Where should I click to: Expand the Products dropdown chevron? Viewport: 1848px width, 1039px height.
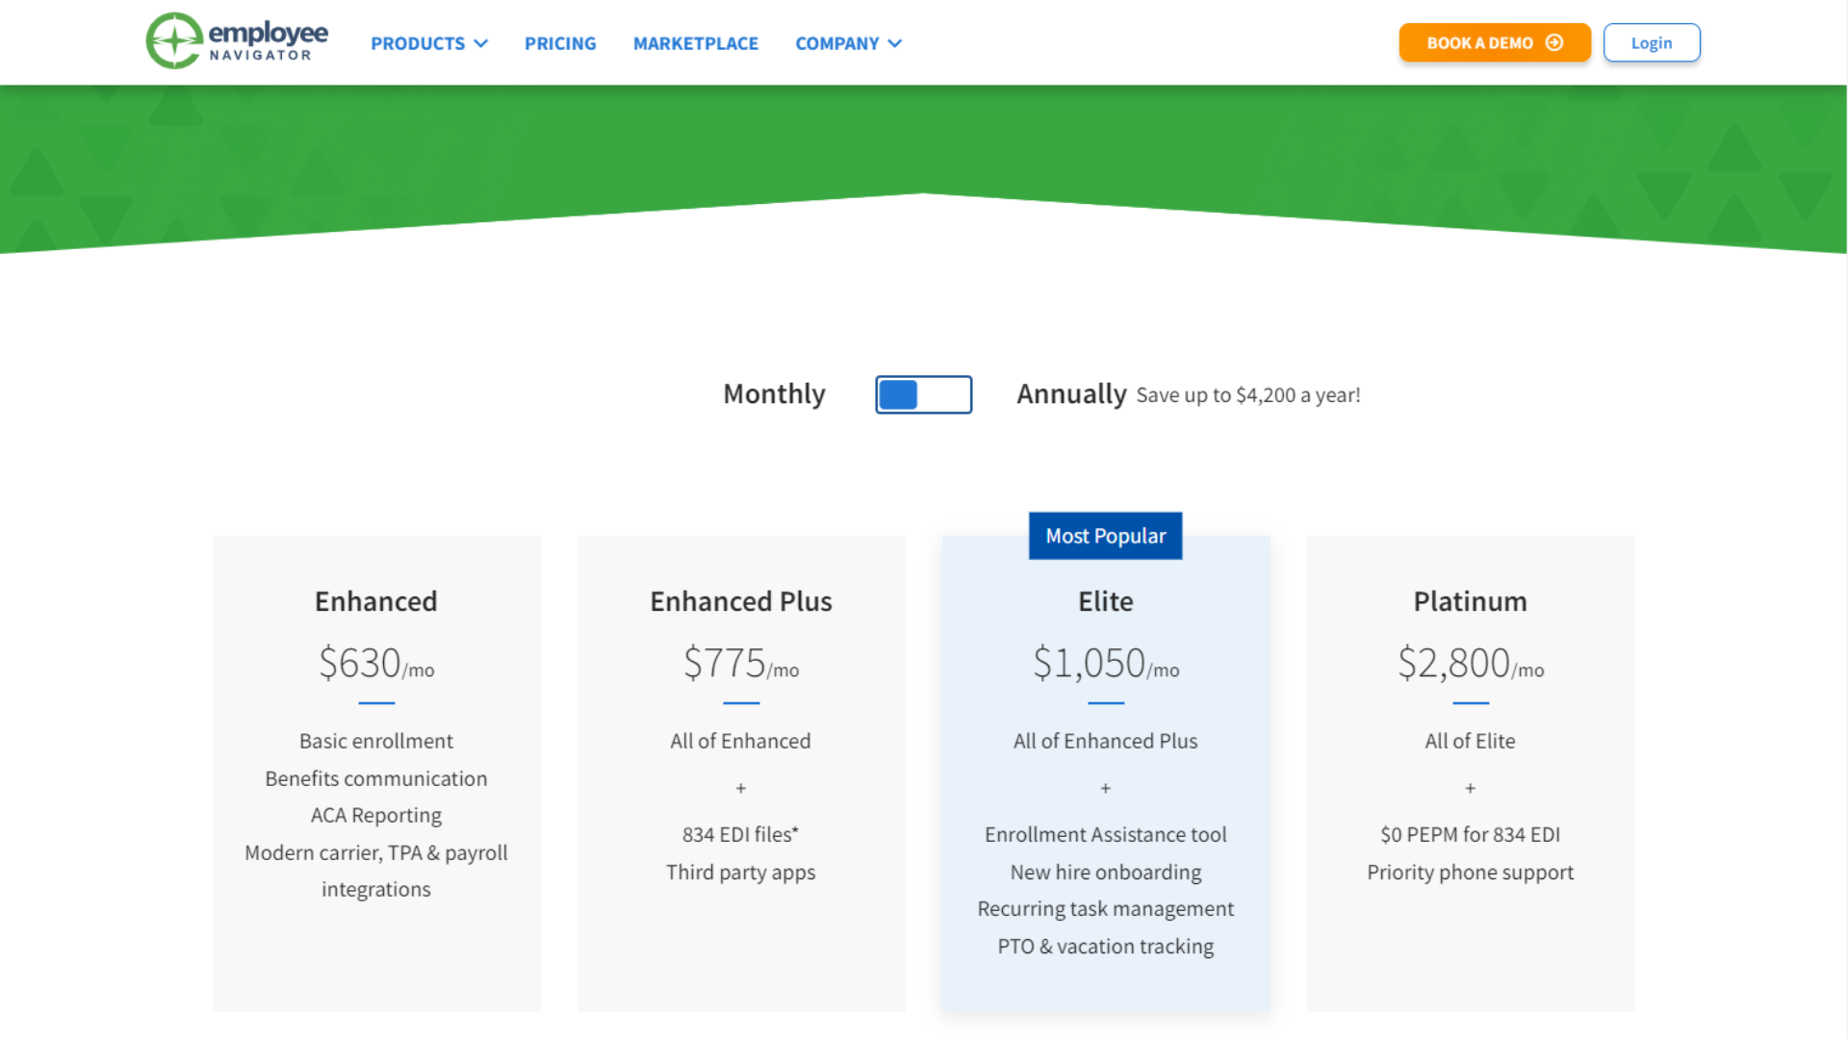coord(481,43)
